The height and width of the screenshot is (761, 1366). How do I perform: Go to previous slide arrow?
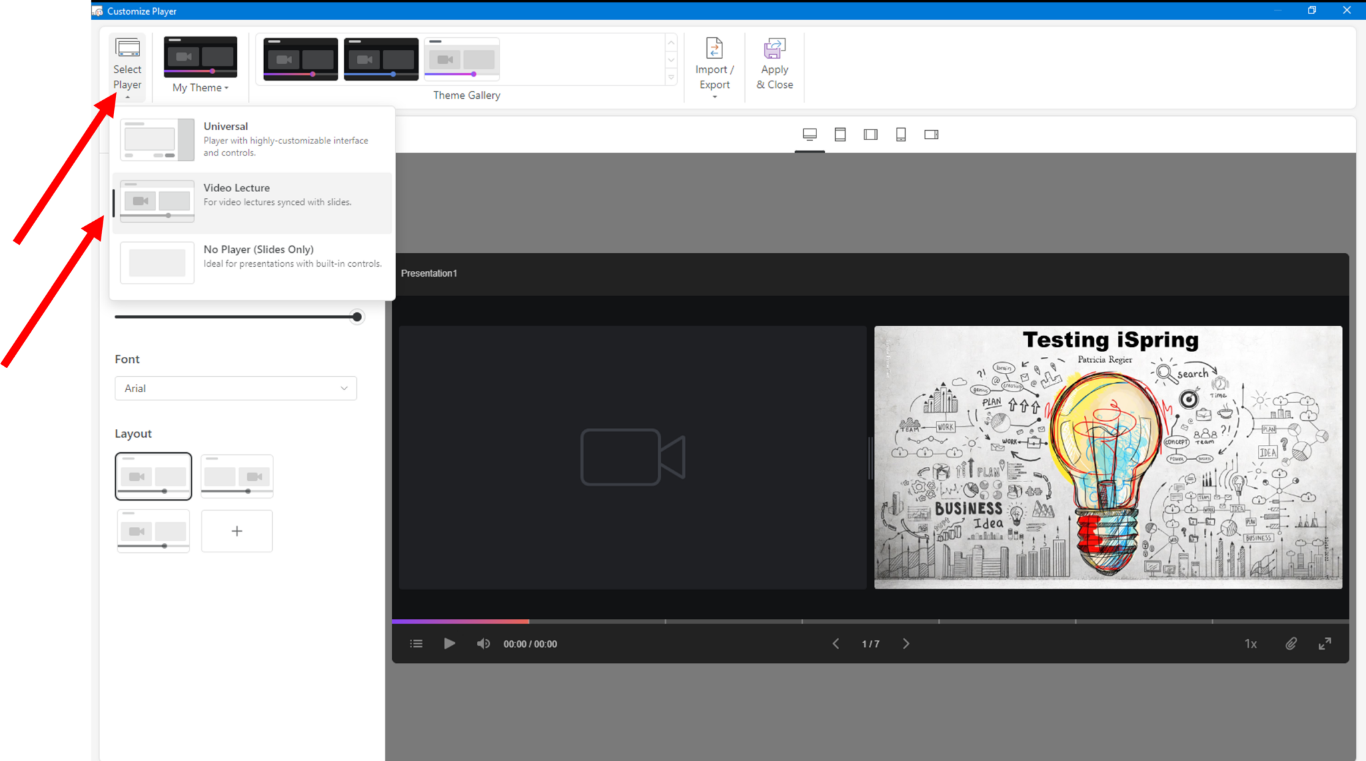(836, 644)
